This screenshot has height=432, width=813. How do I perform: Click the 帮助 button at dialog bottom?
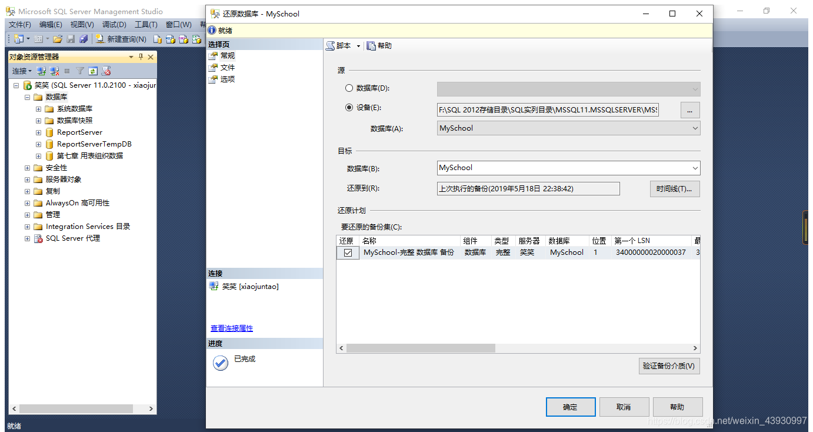pyautogui.click(x=678, y=407)
